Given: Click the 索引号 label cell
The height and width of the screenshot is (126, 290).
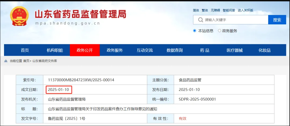Looking at the screenshot, I should click(x=30, y=80).
